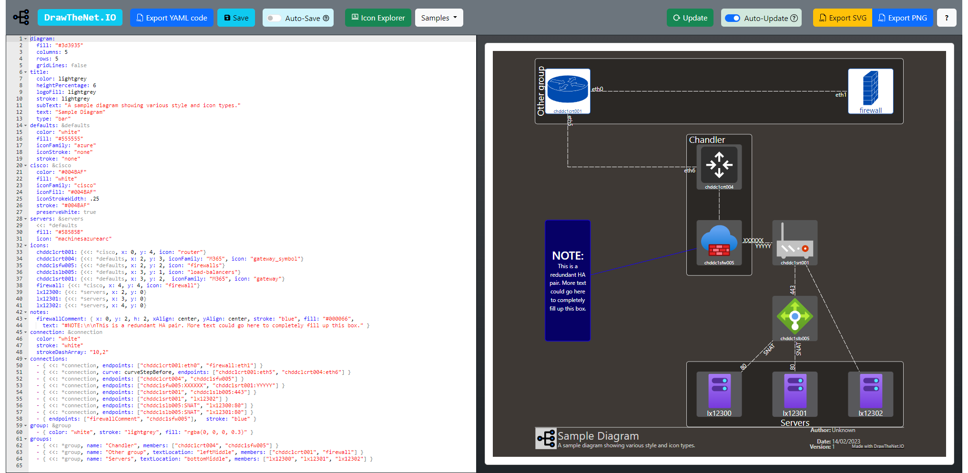Click the Chandler group label
The image size is (968, 473).
point(707,140)
